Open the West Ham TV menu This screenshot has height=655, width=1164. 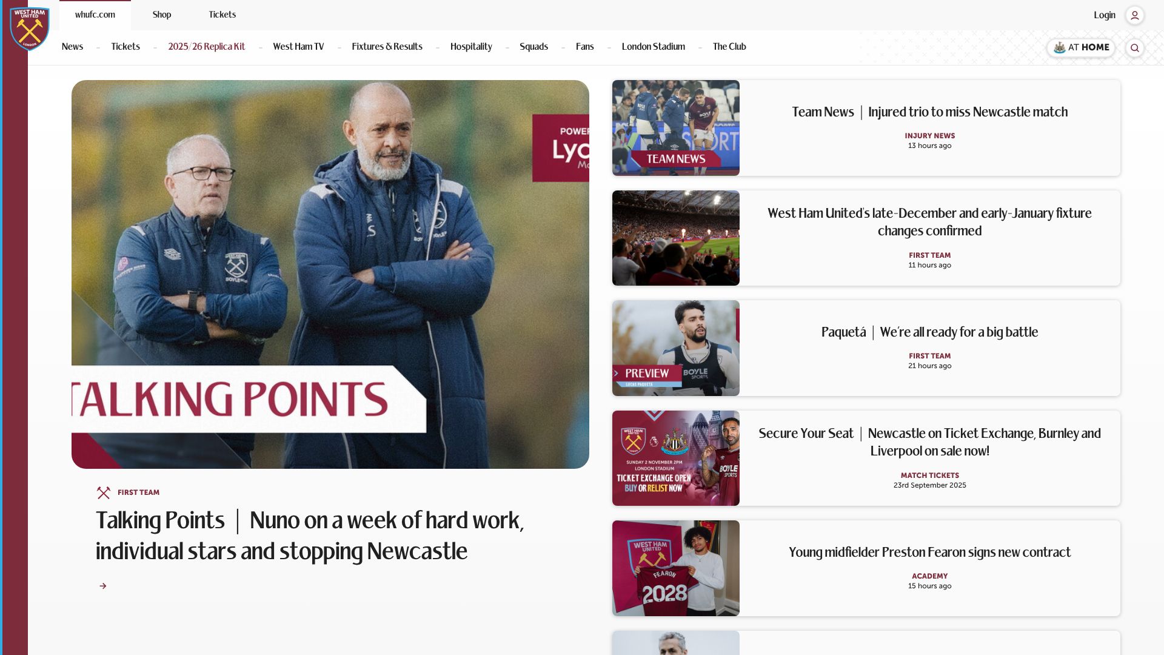click(x=298, y=47)
